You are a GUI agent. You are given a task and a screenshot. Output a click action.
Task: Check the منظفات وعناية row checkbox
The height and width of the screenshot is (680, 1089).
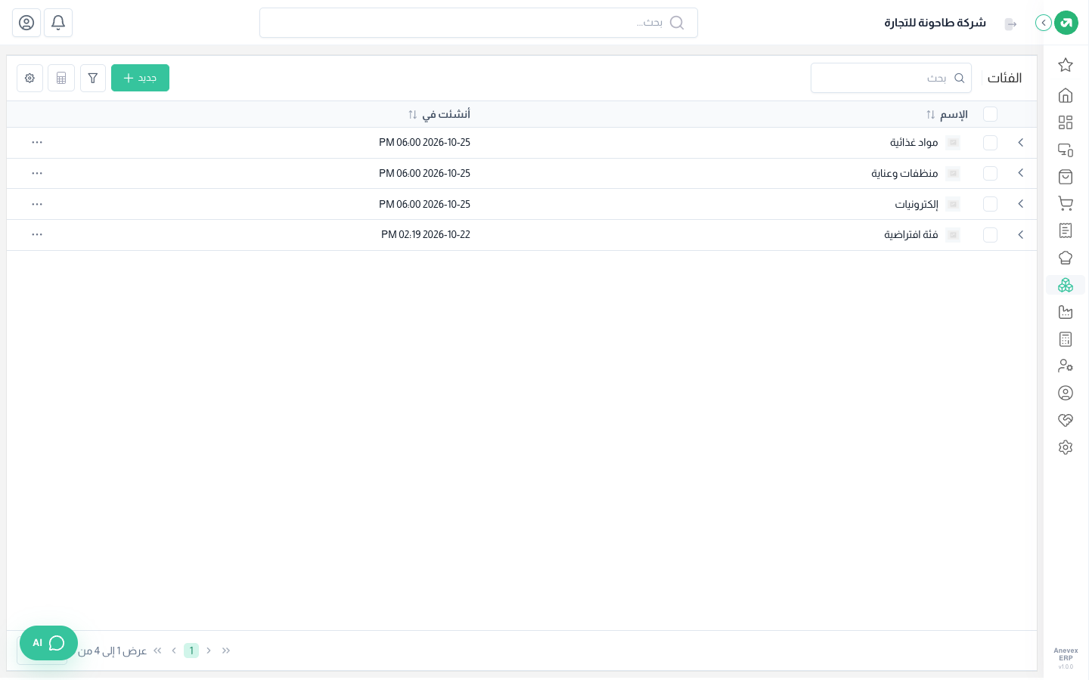(990, 174)
